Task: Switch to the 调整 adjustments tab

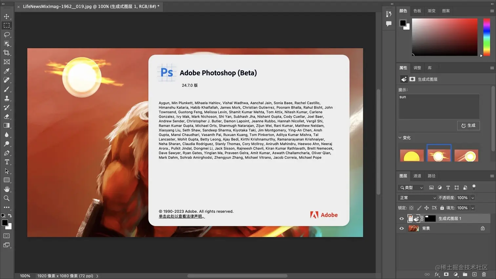Action: click(x=417, y=68)
